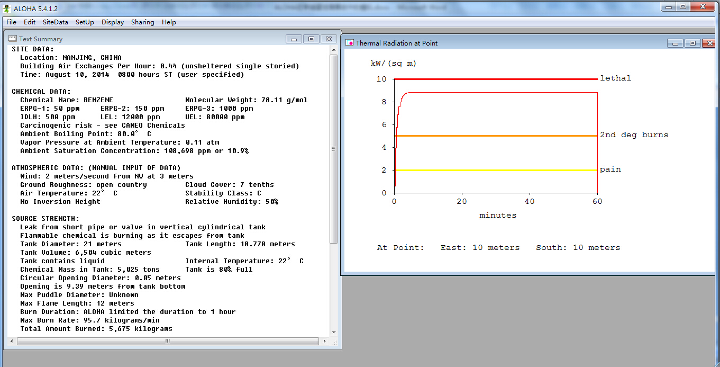Click the orange 2nd deg burns line
The width and height of the screenshot is (720, 367).
pyautogui.click(x=496, y=136)
